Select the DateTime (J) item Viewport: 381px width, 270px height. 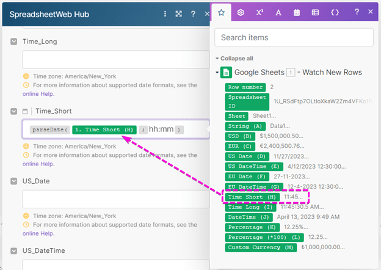[249, 217]
